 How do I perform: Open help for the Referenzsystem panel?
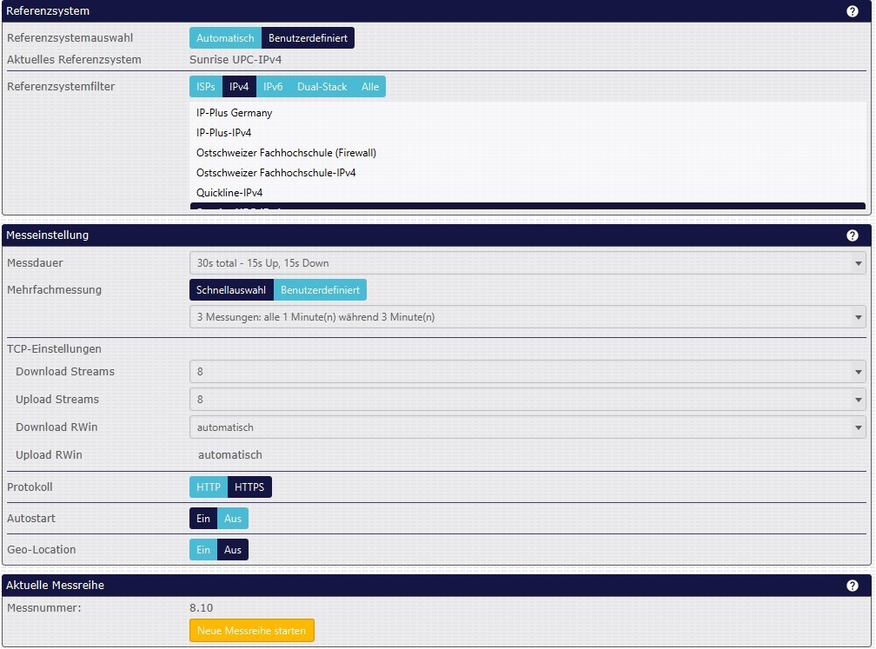(853, 11)
